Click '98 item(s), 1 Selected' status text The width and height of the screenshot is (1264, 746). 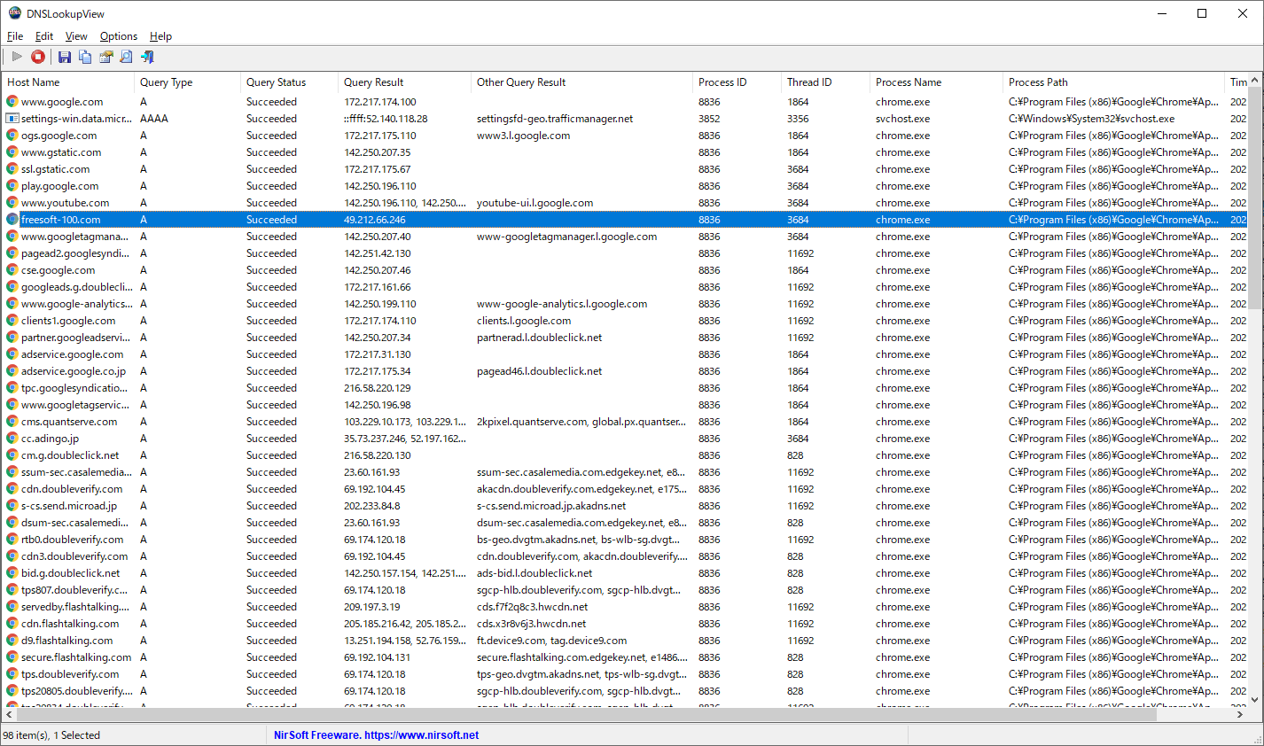[51, 735]
